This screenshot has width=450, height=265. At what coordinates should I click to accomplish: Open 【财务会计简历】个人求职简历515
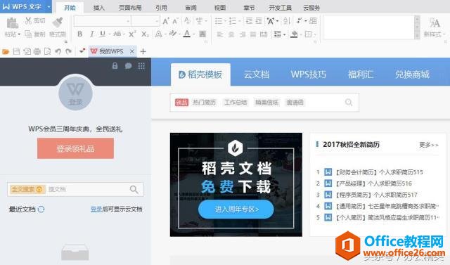379,172
